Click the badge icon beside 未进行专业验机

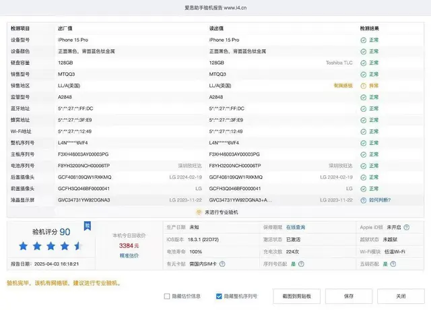click(199, 212)
